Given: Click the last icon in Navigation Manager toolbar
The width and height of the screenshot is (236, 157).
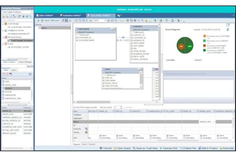Looking at the screenshot, I should (x=30, y=16).
